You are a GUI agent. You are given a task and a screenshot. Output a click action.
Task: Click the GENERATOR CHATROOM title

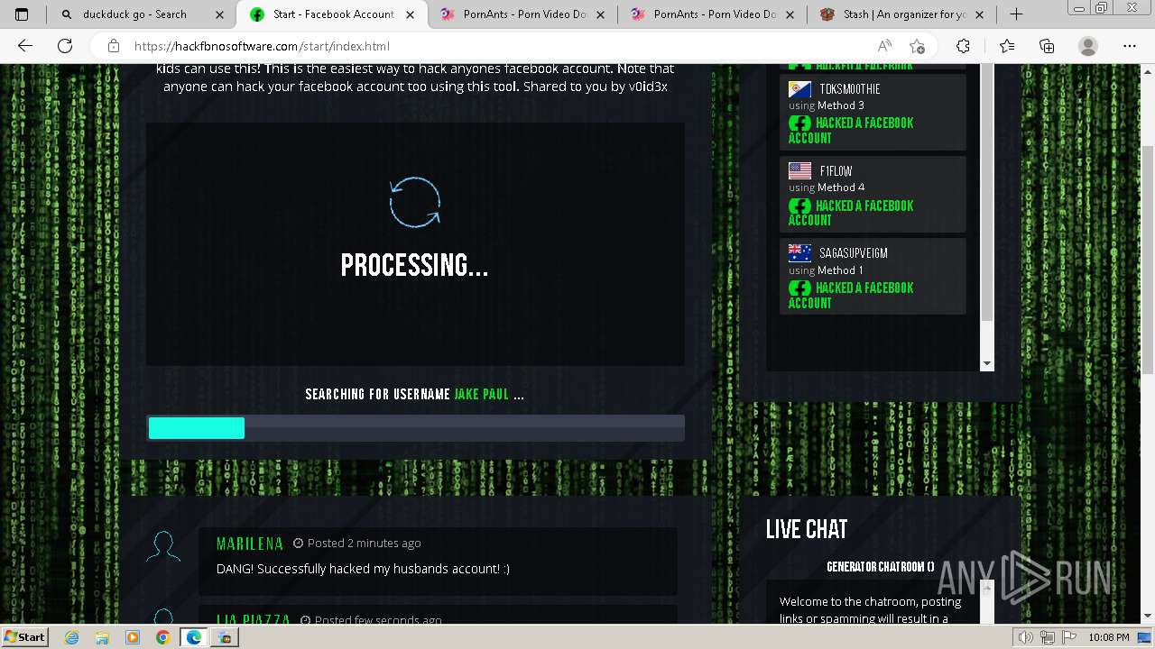[x=881, y=567]
